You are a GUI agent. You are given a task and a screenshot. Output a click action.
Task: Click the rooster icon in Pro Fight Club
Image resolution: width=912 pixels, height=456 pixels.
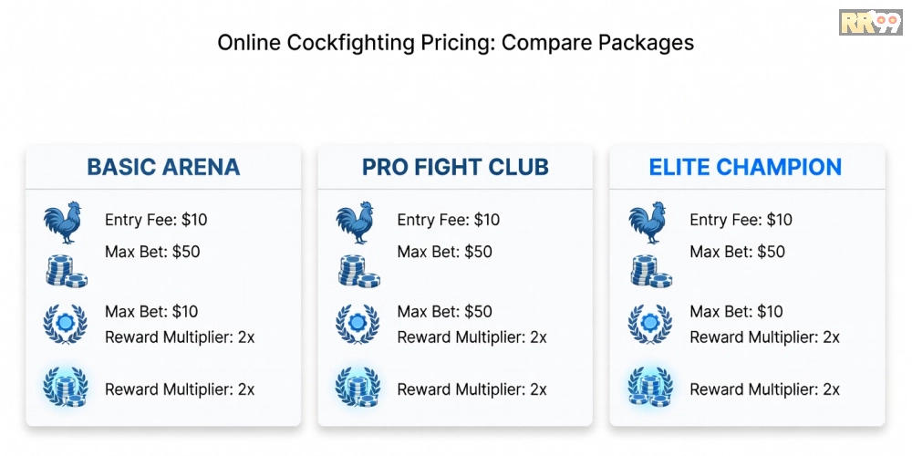(355, 224)
